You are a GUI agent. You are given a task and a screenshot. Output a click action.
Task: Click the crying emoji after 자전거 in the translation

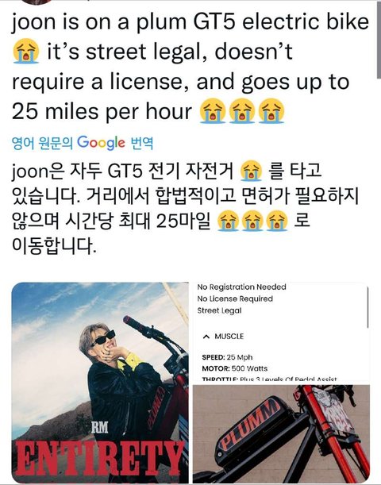pos(251,171)
